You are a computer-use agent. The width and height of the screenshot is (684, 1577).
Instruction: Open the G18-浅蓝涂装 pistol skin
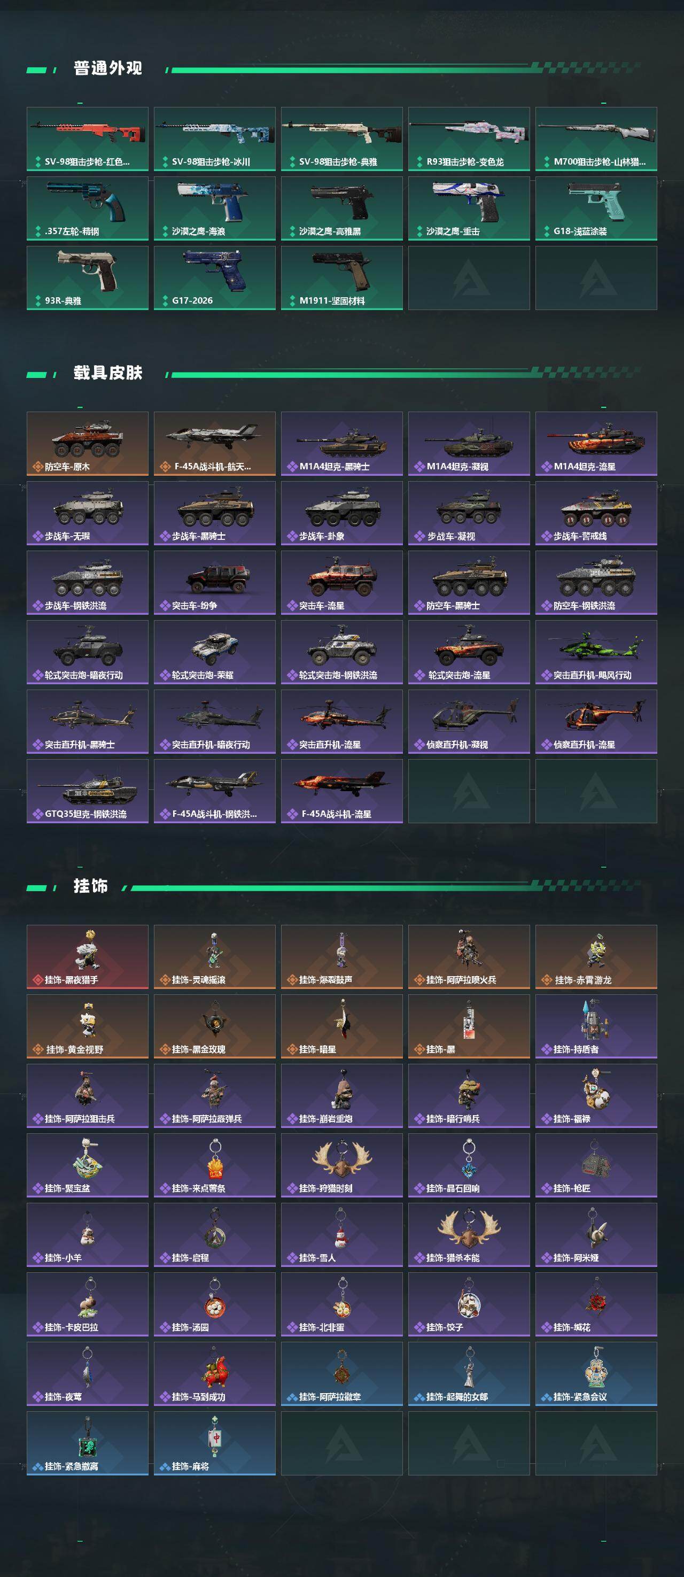point(596,208)
